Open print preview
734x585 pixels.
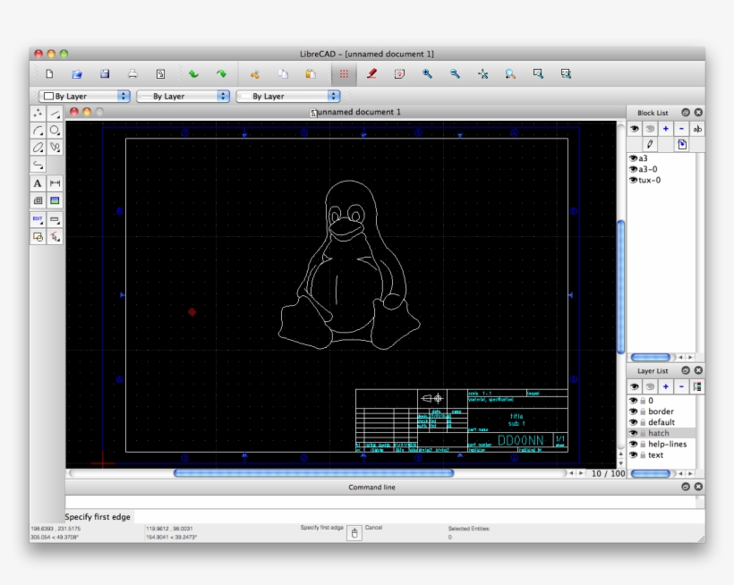(160, 74)
